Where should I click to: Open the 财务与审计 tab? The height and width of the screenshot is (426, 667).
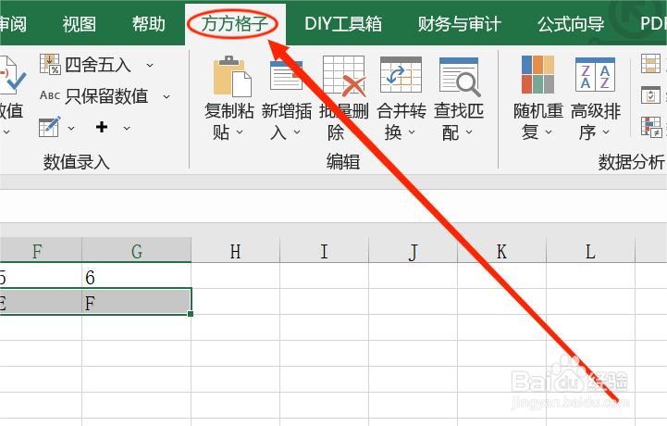click(x=459, y=24)
